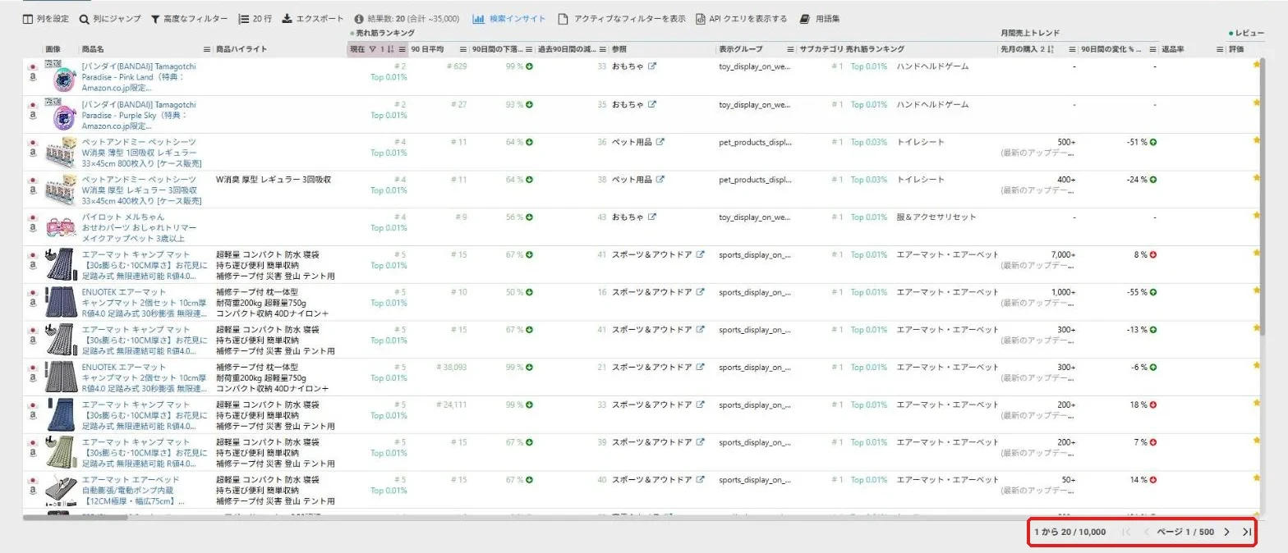The image size is (1288, 553).
Task: Open ペット用品 external link in 800枚入り row
Action: (x=660, y=142)
